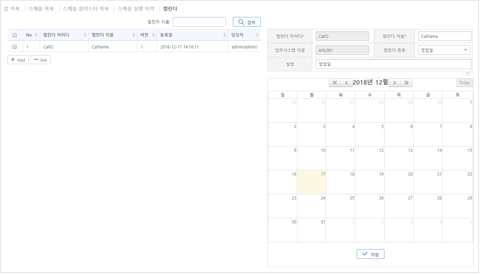Select the 캘린더 tab
The height and width of the screenshot is (274, 480).
click(170, 8)
